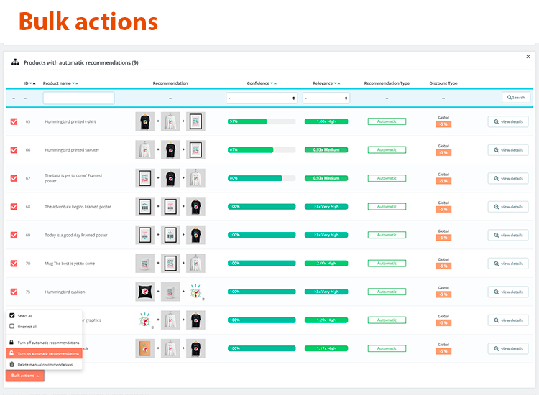Uncheck Hummingbird printed t-shirt row checkbox
The height and width of the screenshot is (395, 539).
14,121
